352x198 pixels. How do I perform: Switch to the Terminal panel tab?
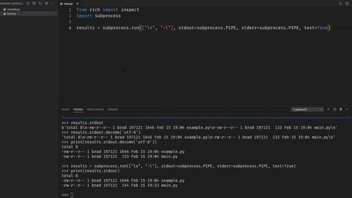(x=78, y=109)
